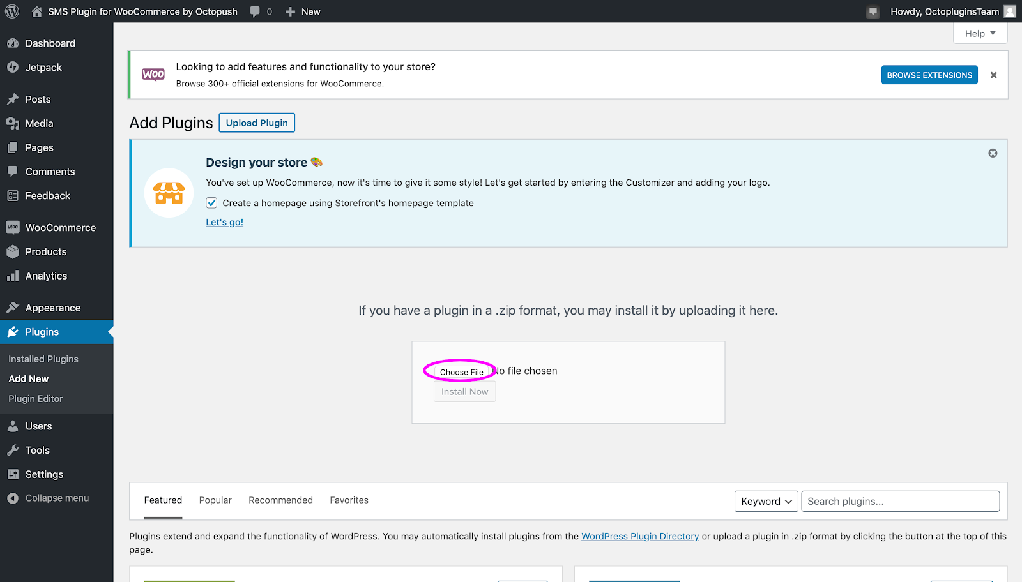The width and height of the screenshot is (1022, 582).
Task: Click the Install Now button
Action: coord(465,392)
